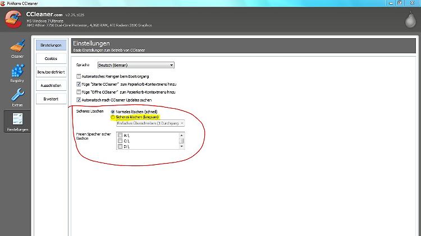Check drive C:\ for free space wiping
This screenshot has height=236, width=421.
coord(120,141)
